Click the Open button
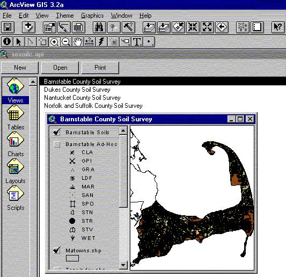Screen dimensions: 286x277 [x=60, y=68]
